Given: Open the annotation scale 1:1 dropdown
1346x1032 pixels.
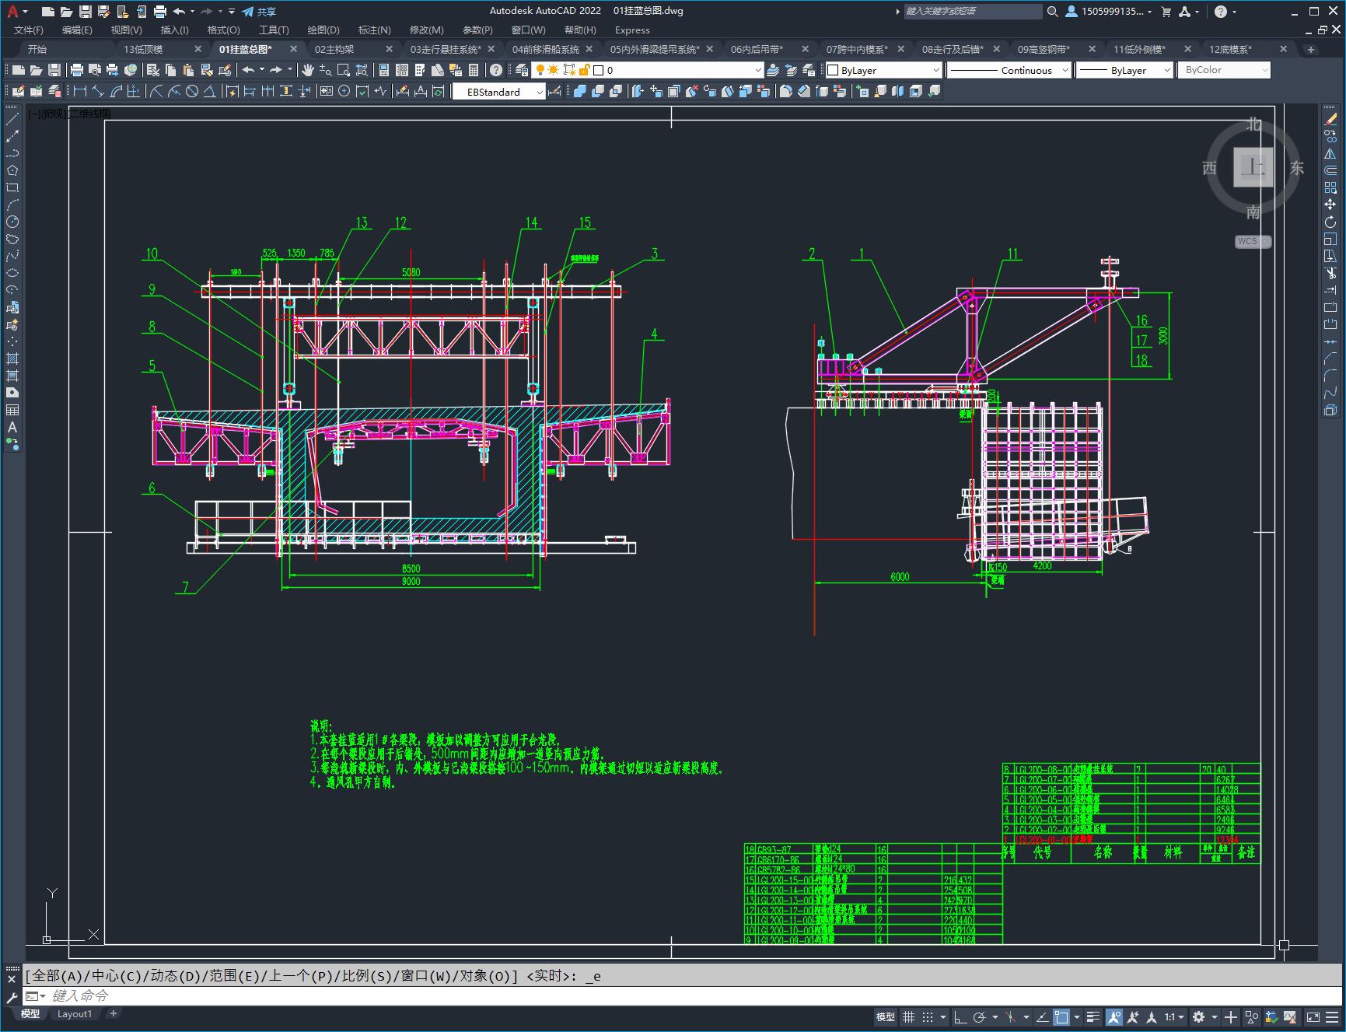Looking at the screenshot, I should [x=1174, y=1016].
